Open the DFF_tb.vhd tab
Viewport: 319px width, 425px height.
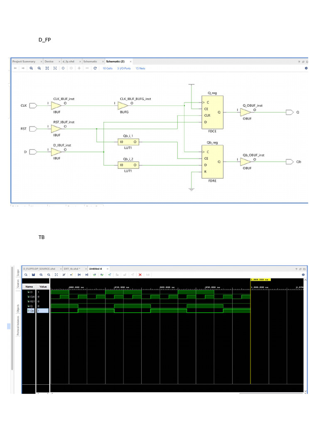(72, 269)
